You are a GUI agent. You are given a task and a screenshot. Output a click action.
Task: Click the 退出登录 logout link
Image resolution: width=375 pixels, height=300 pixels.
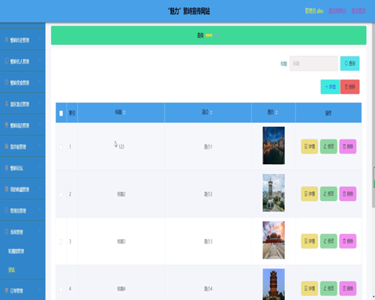pos(358,11)
